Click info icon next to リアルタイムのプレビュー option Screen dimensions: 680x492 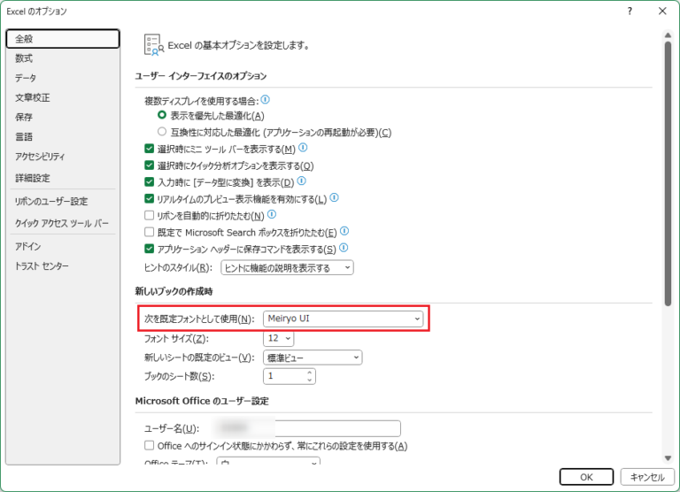pos(335,197)
